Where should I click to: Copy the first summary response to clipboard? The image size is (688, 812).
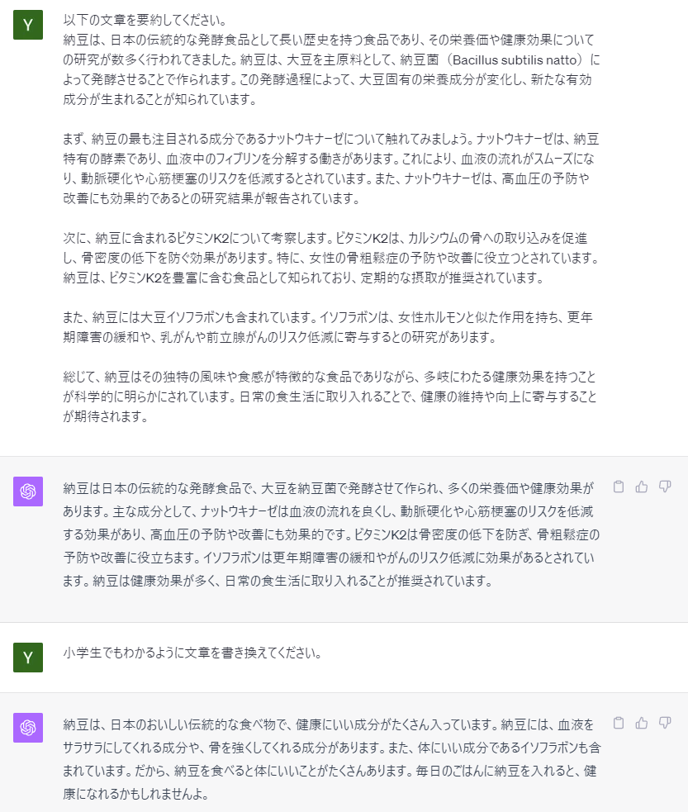click(619, 487)
